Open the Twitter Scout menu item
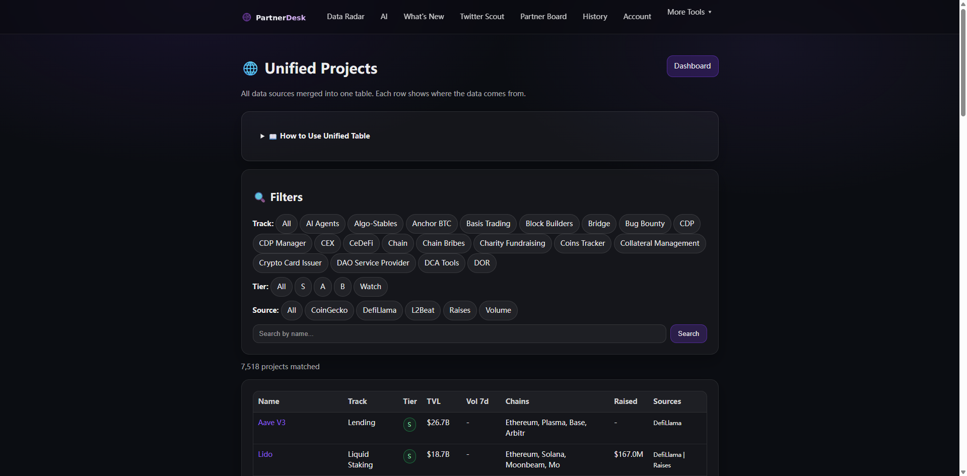 click(481, 16)
